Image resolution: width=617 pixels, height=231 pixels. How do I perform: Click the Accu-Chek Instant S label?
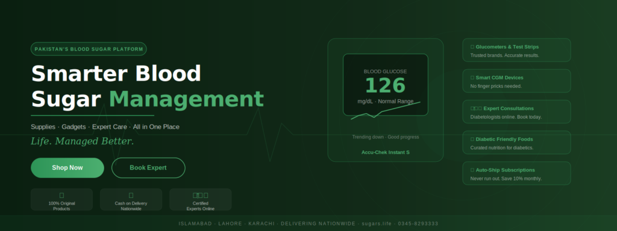tap(386, 152)
